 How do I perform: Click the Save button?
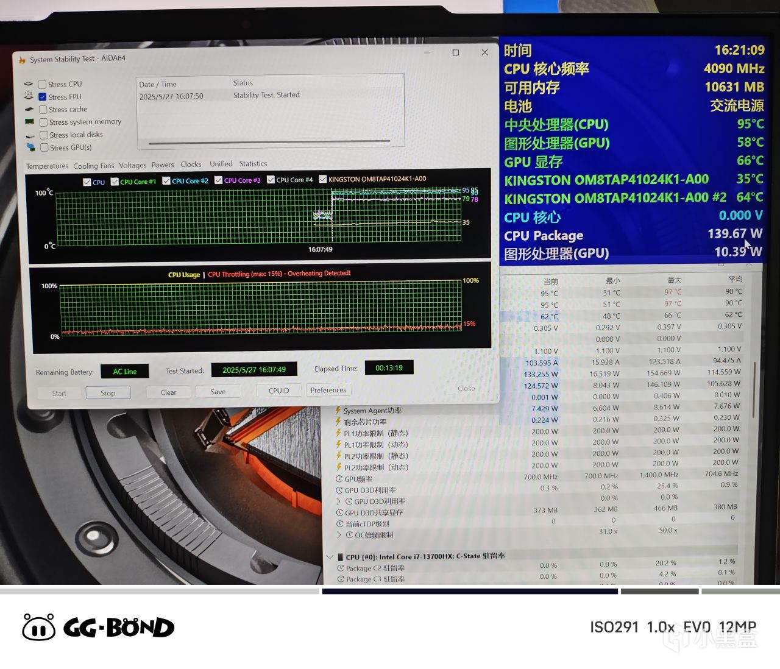coord(218,392)
